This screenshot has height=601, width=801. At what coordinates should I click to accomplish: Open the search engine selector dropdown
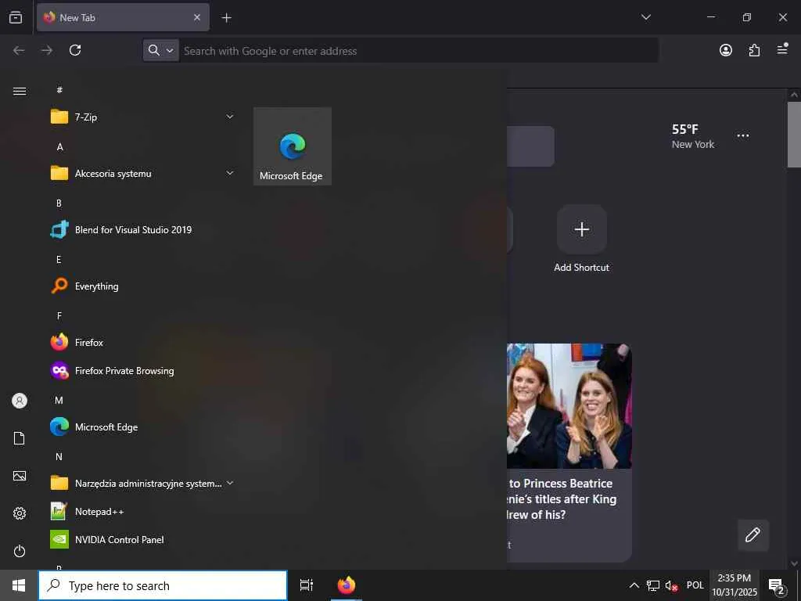[x=161, y=50]
